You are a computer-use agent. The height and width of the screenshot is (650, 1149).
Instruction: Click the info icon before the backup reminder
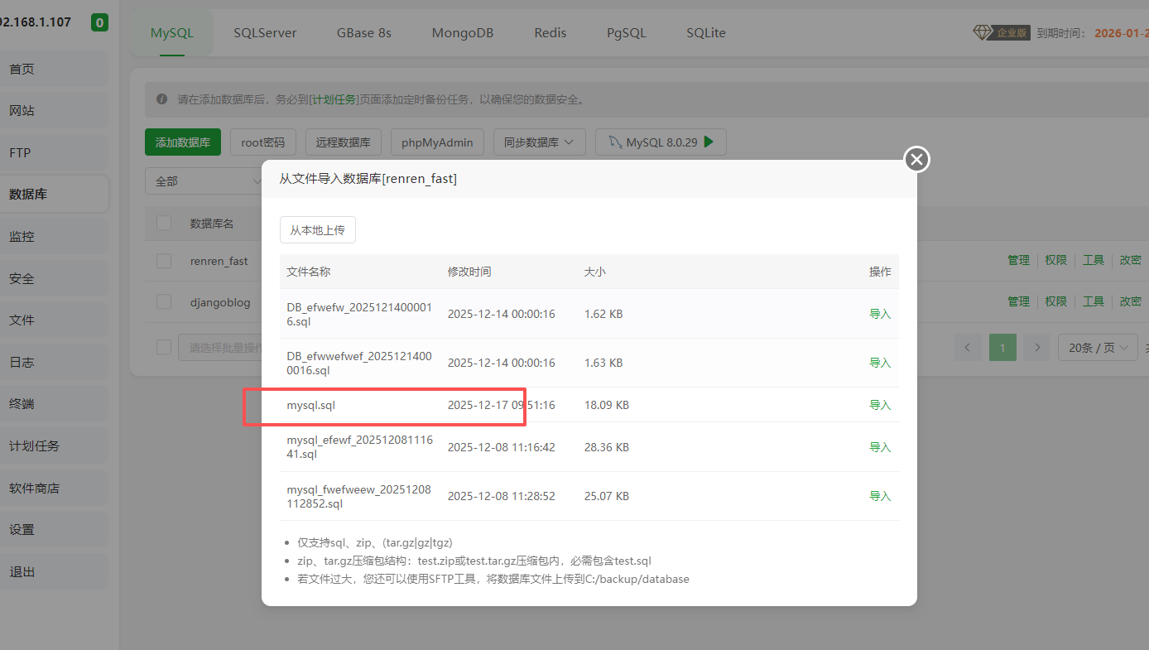click(162, 99)
